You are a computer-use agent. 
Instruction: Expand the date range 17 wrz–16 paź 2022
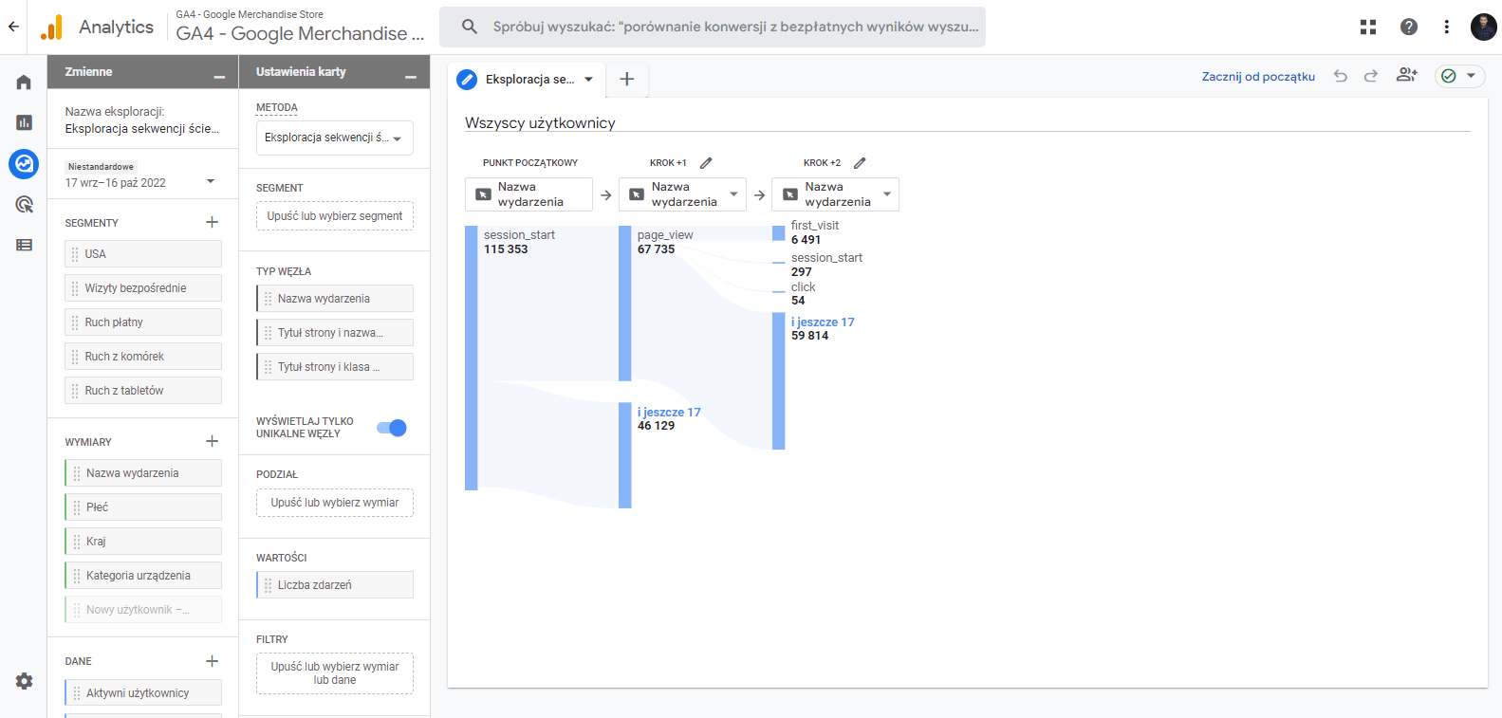click(x=210, y=181)
